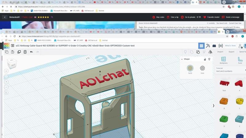Image resolution: width=246 pixels, height=138 pixels.
Task: Open a new tab in Tinkercad browser window
Action: click(x=228, y=32)
